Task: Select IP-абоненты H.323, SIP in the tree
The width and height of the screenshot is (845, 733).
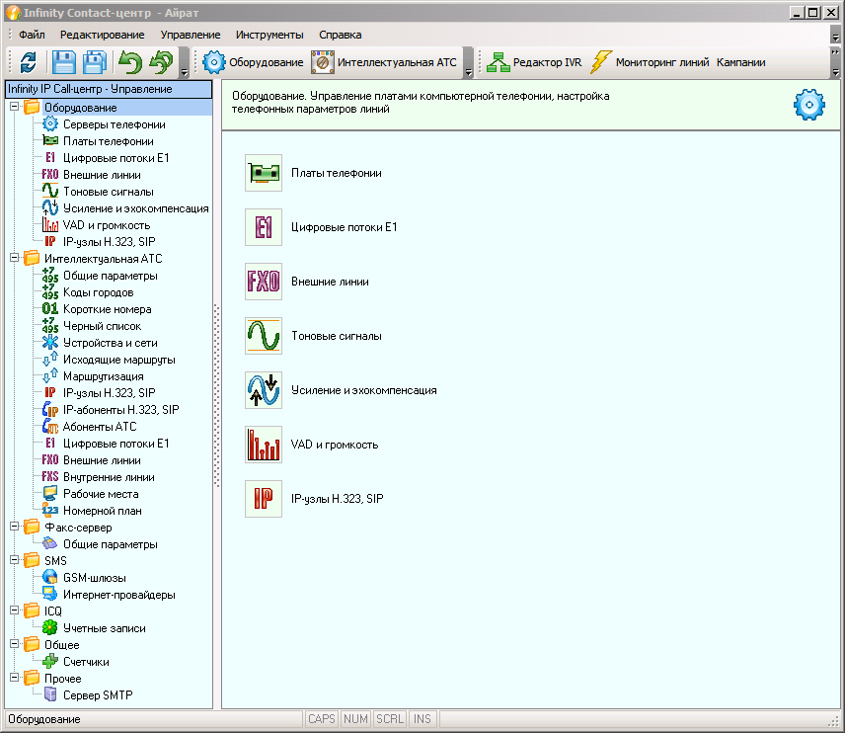Action: (x=121, y=410)
